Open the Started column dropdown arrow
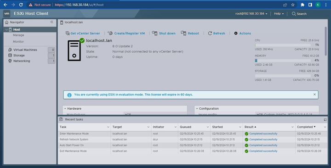 (240, 127)
